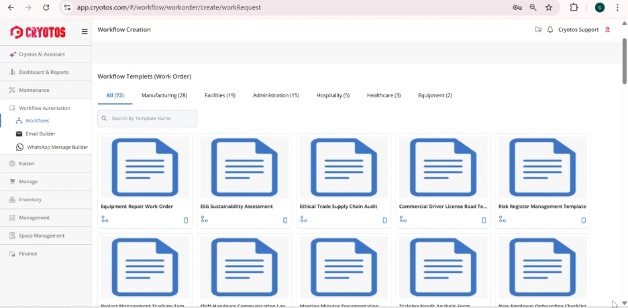
Task: Click workflow icon on Equipment Repair Work Order
Action: click(x=105, y=219)
